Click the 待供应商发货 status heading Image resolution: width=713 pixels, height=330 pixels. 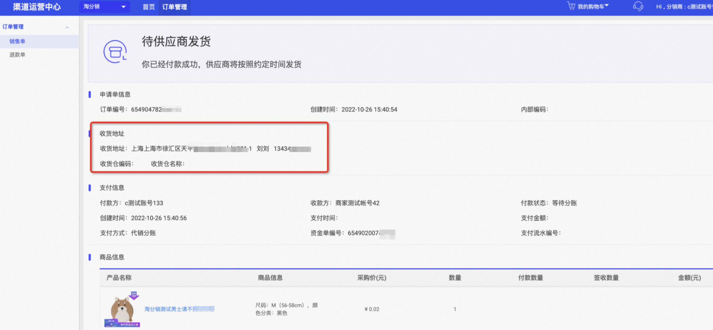[x=176, y=41]
